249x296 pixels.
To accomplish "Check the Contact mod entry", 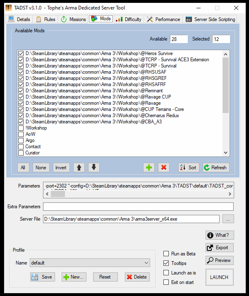I will (x=21, y=147).
